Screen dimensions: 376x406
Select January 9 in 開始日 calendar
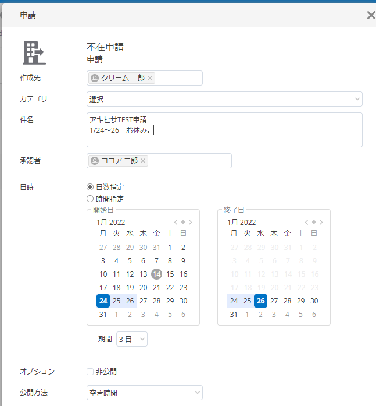[x=183, y=260]
